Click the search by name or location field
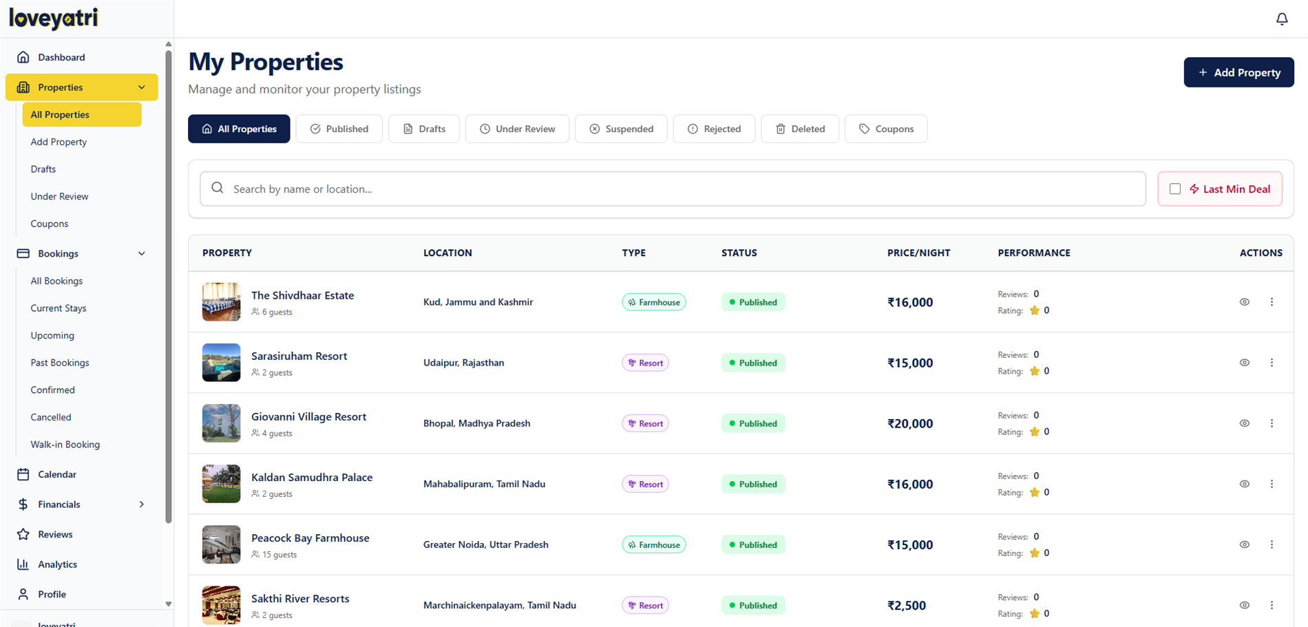This screenshot has width=1308, height=627. (x=673, y=189)
